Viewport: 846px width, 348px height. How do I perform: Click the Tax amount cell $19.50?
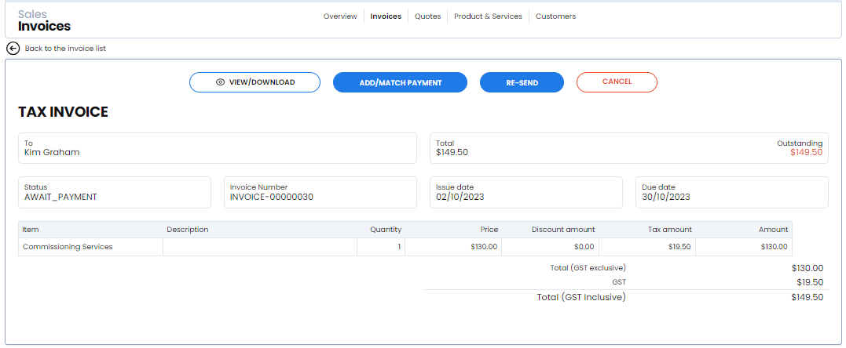tap(647, 247)
